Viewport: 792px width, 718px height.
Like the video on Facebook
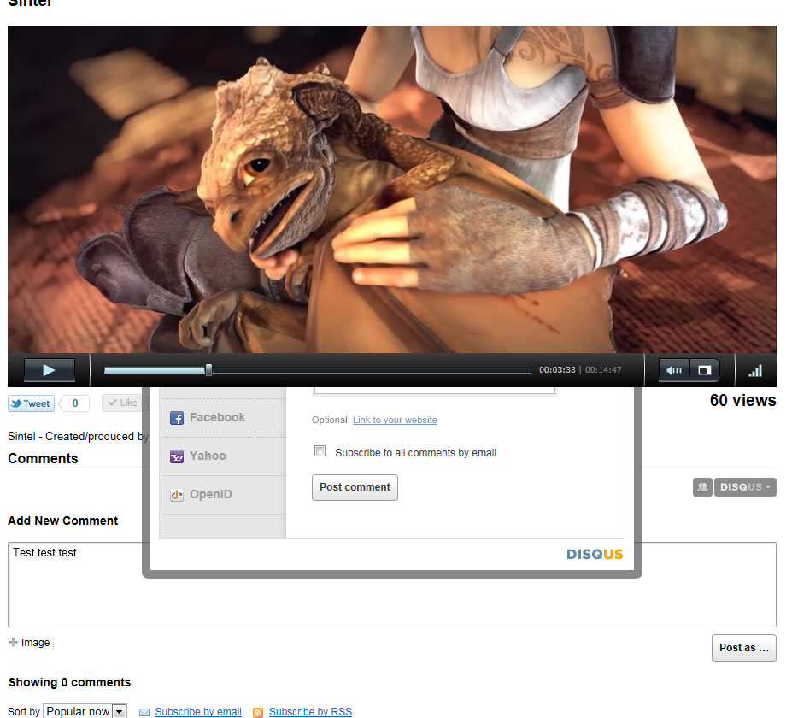tap(121, 403)
